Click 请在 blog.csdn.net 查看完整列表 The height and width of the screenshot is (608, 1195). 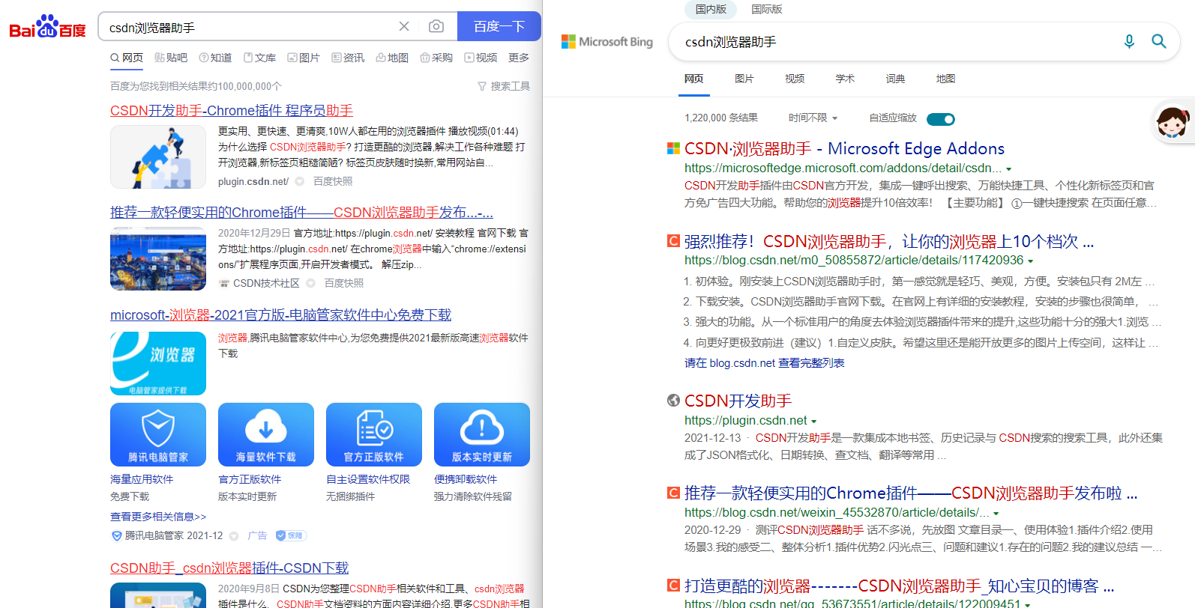[x=765, y=363]
